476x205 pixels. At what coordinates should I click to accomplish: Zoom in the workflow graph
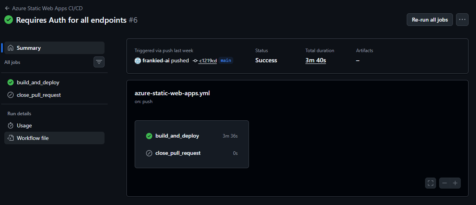point(455,183)
